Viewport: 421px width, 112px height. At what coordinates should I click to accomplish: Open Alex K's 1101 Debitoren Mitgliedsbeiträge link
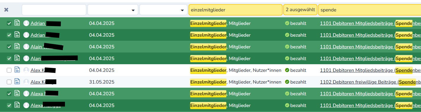tap(371, 70)
